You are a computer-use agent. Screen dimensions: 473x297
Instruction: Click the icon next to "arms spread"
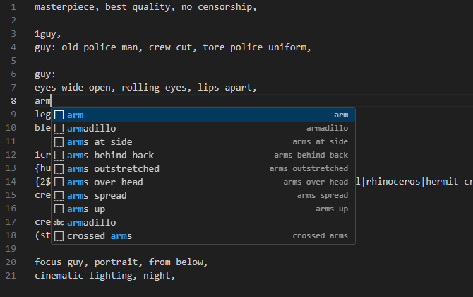tap(59, 195)
